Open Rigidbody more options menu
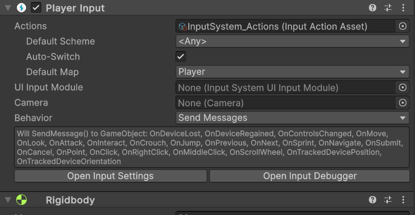415x215 pixels. tap(402, 200)
